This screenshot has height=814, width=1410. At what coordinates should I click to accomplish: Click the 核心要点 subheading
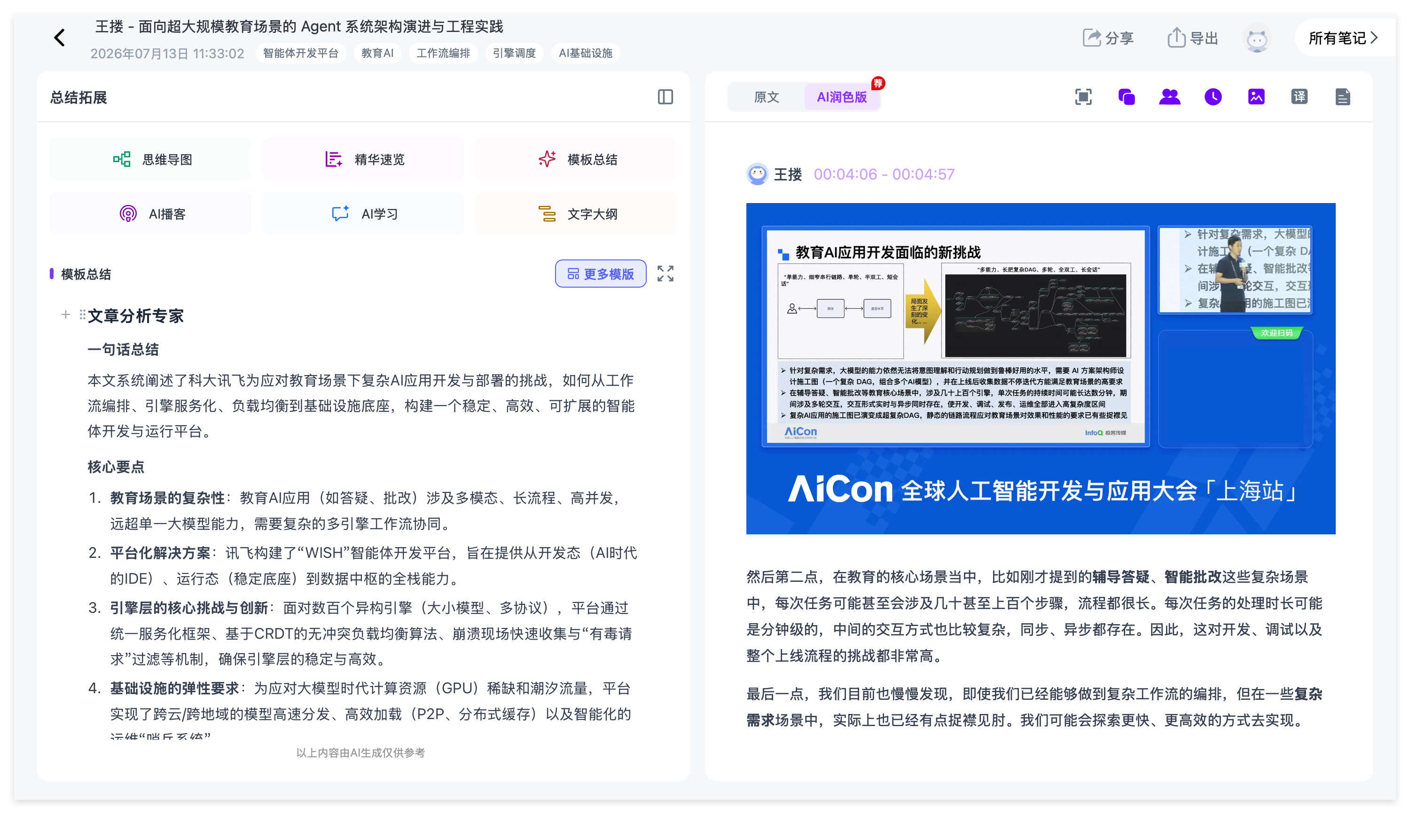pyautogui.click(x=116, y=467)
